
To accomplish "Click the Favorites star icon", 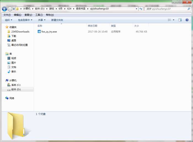I will click(x=7, y=27).
